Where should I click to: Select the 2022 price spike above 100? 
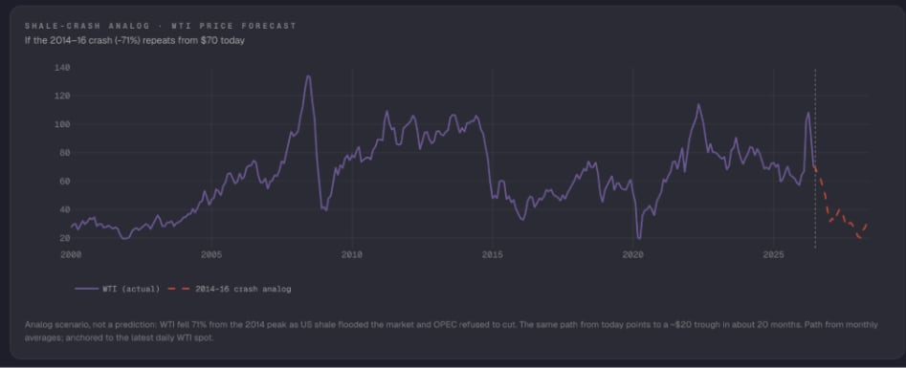pyautogui.click(x=698, y=105)
